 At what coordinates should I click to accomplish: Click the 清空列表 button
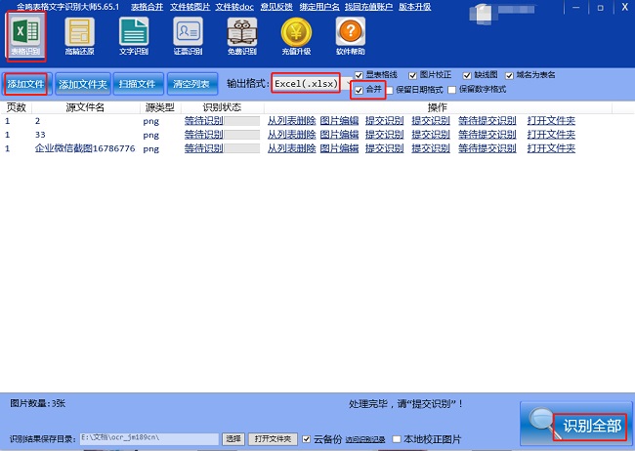click(x=191, y=84)
